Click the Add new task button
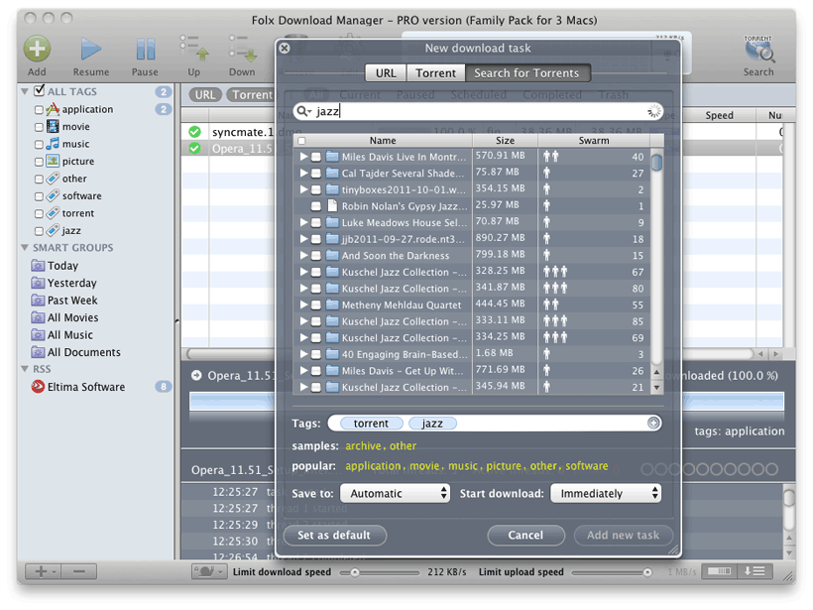The image size is (813, 610). (624, 536)
